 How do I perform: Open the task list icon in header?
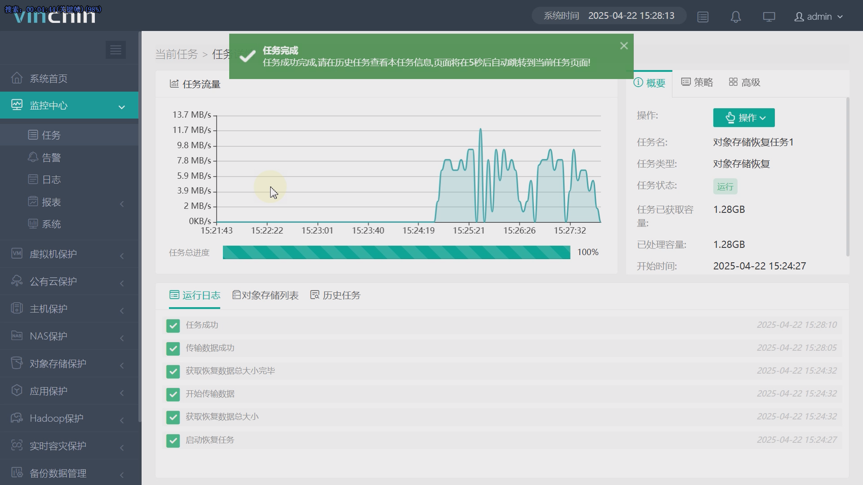[703, 17]
